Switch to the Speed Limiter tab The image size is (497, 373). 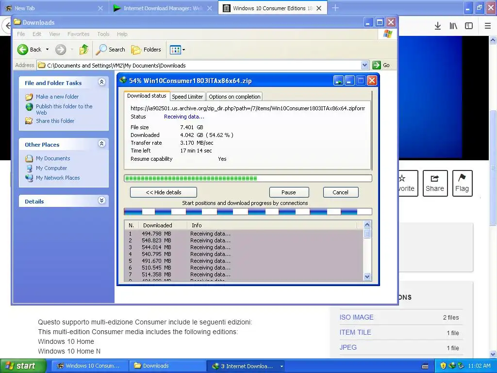point(187,97)
